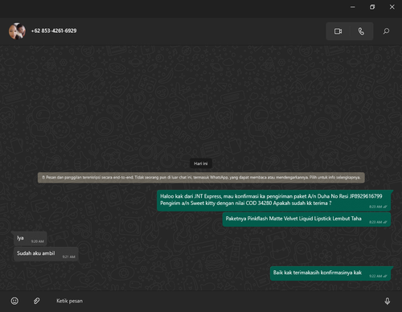
Task: Restore down the WhatsApp window
Action: (372, 7)
